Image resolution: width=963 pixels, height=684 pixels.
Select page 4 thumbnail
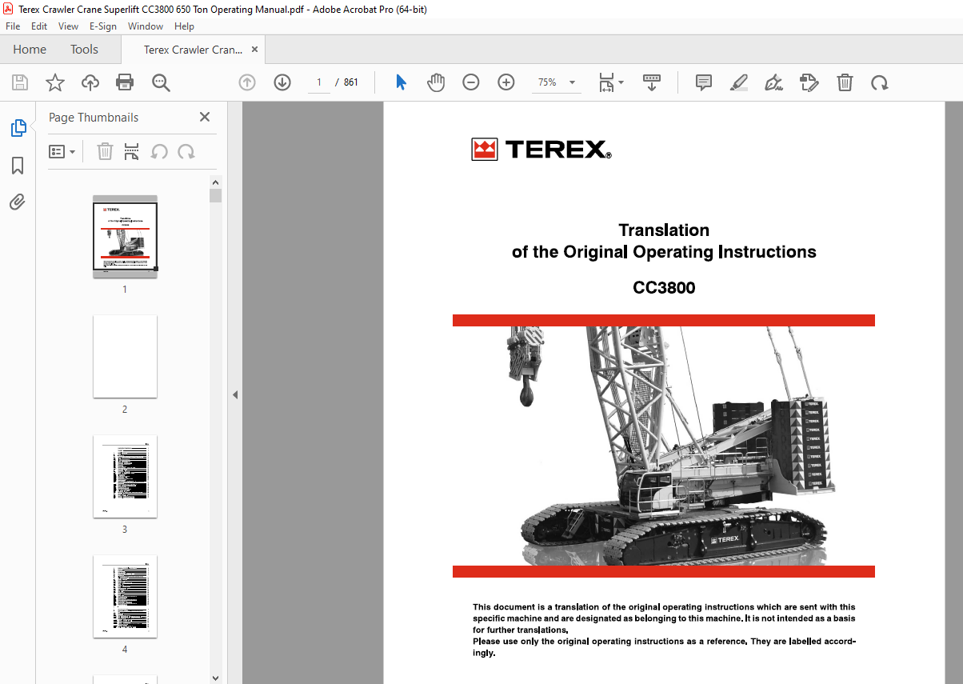tap(125, 596)
